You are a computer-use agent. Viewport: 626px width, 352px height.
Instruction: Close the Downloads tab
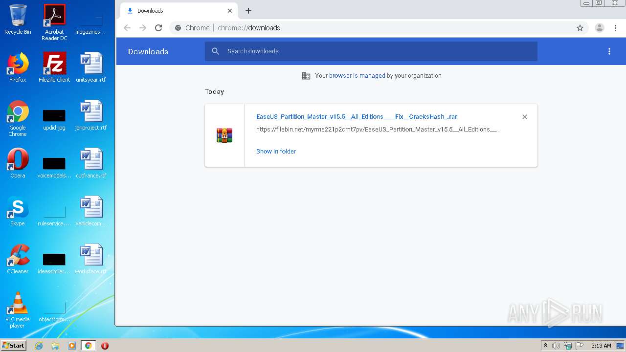click(230, 11)
